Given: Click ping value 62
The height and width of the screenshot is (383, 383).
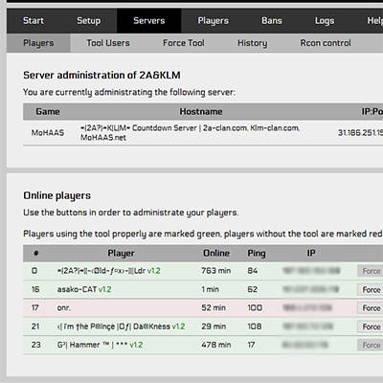Looking at the screenshot, I should tap(252, 289).
